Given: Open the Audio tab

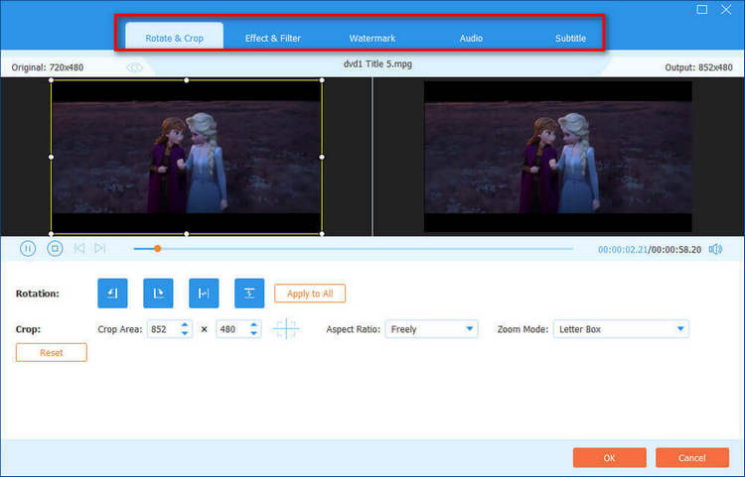Looking at the screenshot, I should click(471, 38).
